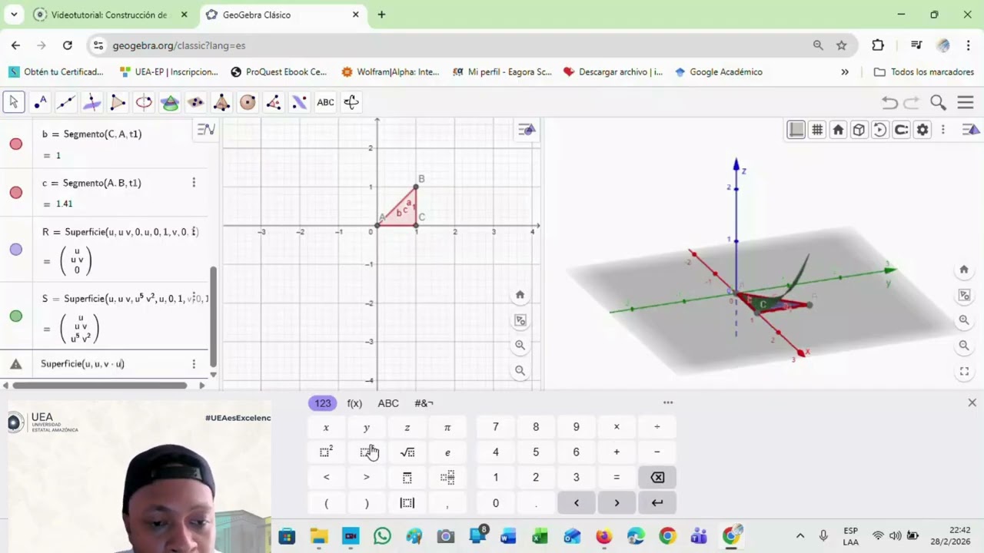The height and width of the screenshot is (553, 984).
Task: Insert square root from keyboard
Action: click(407, 452)
